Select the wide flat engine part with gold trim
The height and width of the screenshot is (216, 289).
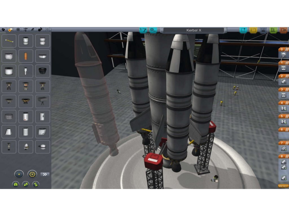[26, 101]
